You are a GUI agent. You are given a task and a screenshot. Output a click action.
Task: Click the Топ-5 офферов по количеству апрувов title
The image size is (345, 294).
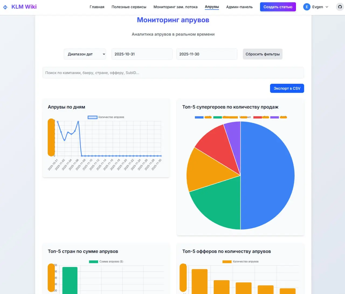tap(227, 251)
